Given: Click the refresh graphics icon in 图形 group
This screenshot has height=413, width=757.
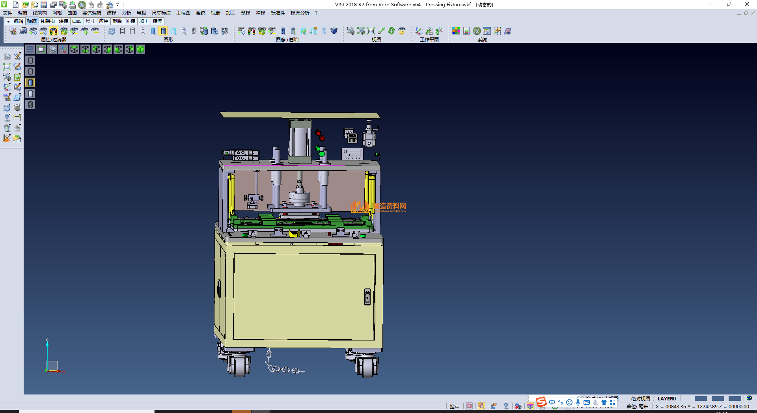Looking at the screenshot, I should click(112, 31).
